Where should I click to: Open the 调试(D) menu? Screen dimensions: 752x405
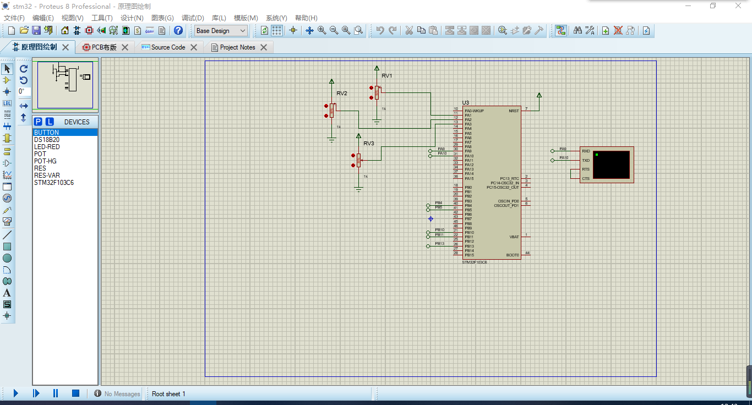click(193, 18)
